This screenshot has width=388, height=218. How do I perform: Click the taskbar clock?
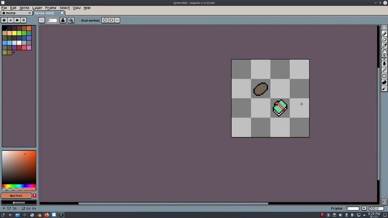click(x=374, y=215)
